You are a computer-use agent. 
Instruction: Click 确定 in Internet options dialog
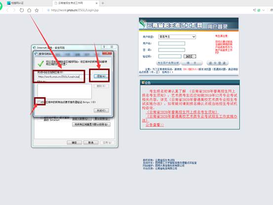75,143
